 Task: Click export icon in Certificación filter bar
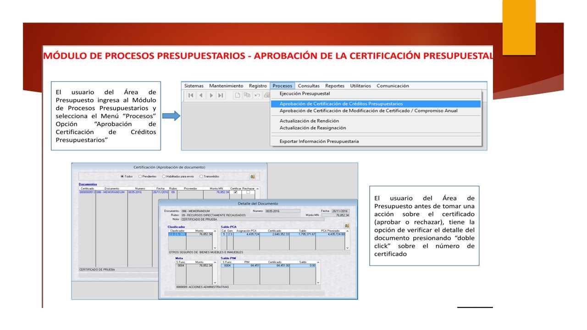coord(252,176)
